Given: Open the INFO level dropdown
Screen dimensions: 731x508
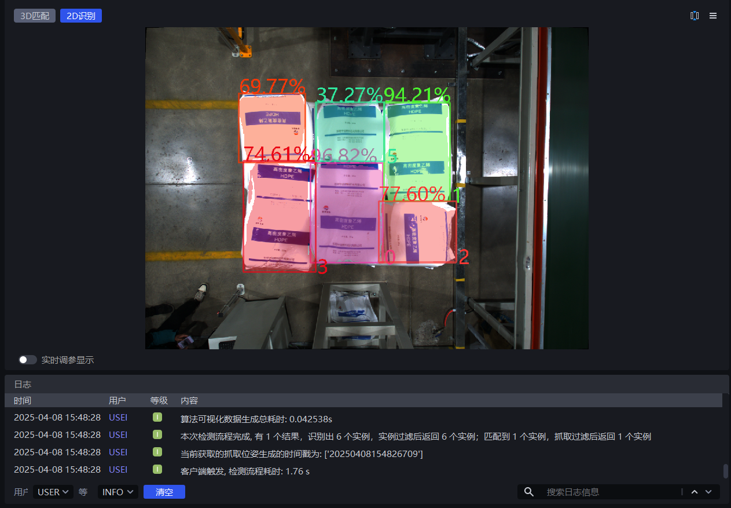Looking at the screenshot, I should pyautogui.click(x=117, y=492).
